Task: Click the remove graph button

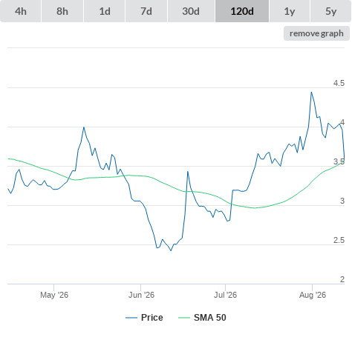Action: coord(316,33)
